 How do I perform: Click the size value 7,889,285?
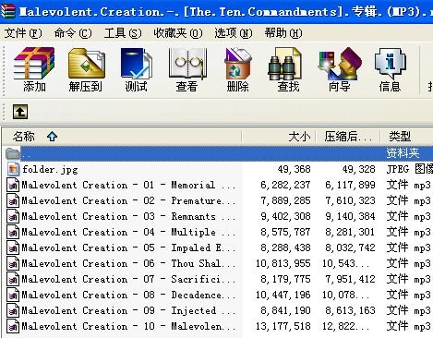[x=285, y=200]
